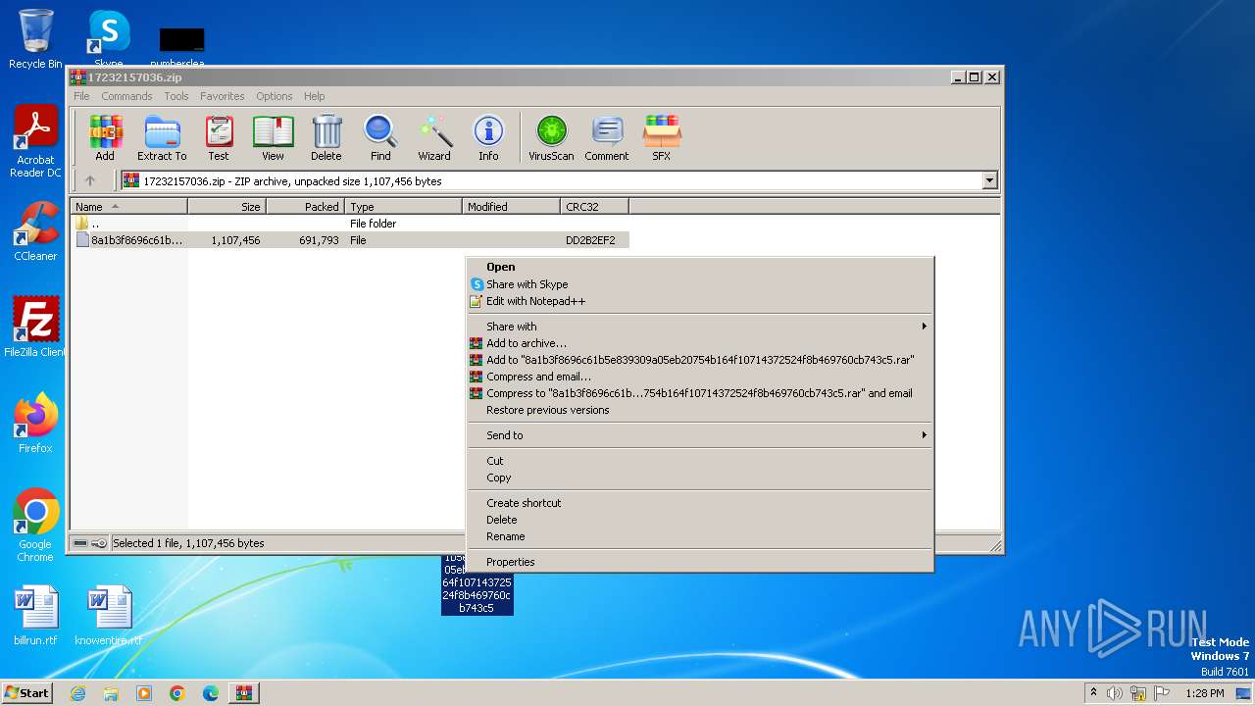Screen dimensions: 1255x706
Task: Click the Delete trash can icon
Action: (326, 137)
